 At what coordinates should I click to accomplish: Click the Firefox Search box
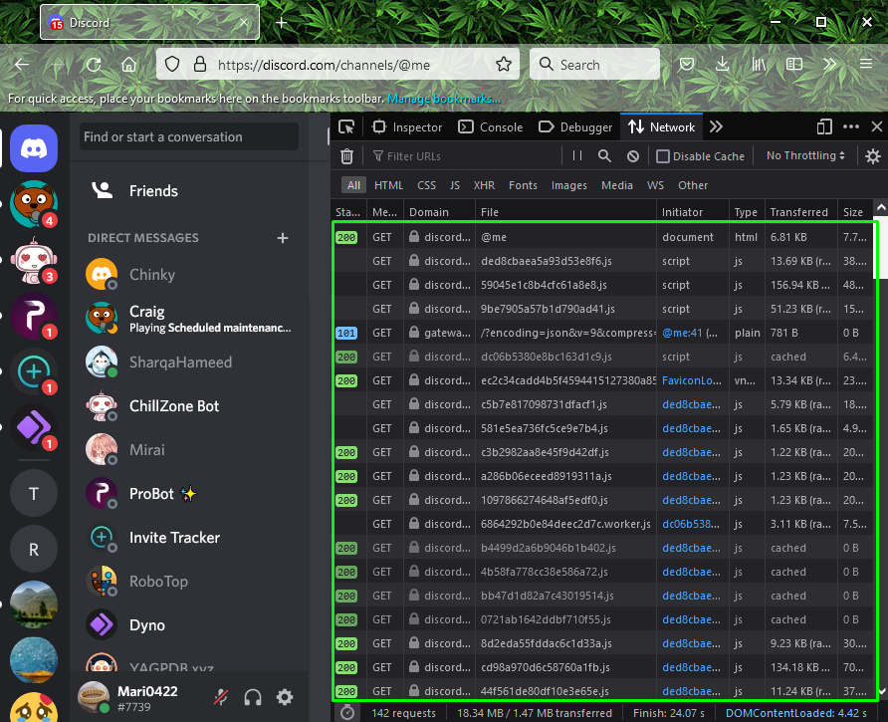tap(594, 64)
